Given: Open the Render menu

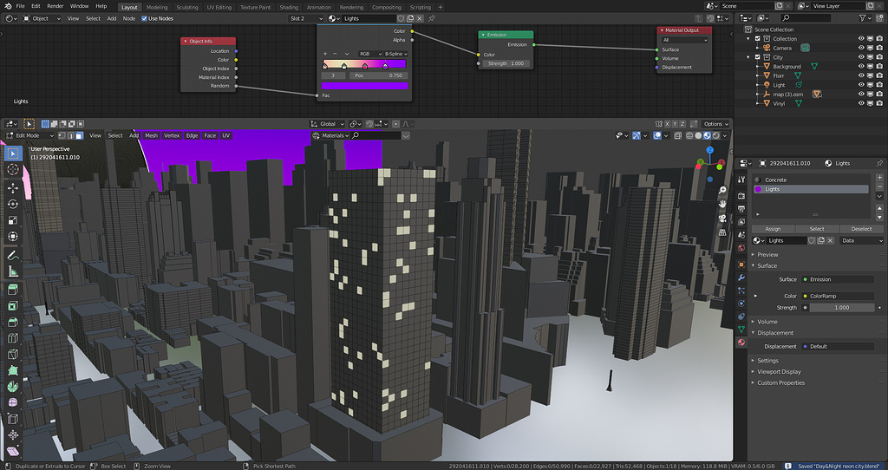Looking at the screenshot, I should pyautogui.click(x=55, y=6).
